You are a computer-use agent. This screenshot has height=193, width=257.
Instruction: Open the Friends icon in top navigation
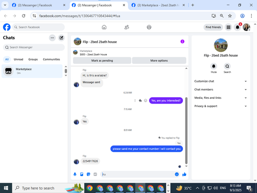126,27
